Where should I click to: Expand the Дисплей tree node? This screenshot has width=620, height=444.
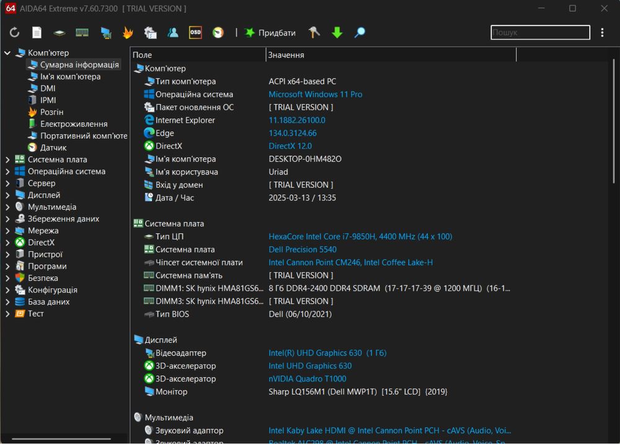pyautogui.click(x=7, y=195)
